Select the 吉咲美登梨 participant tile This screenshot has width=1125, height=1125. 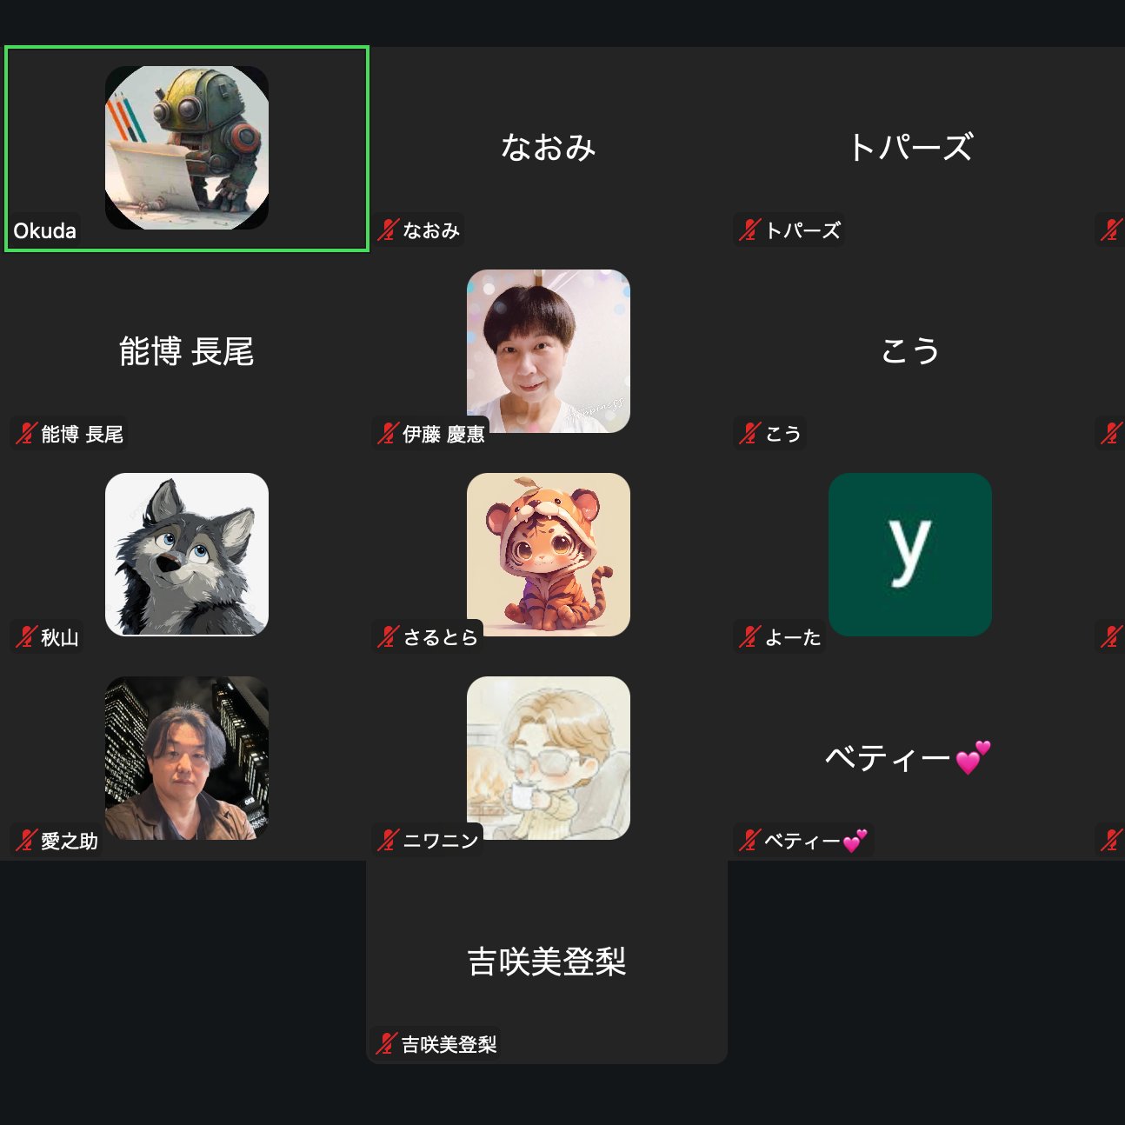(x=547, y=962)
